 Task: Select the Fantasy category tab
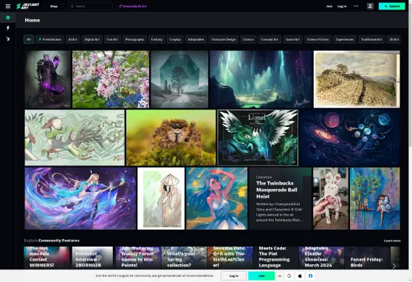tap(157, 39)
